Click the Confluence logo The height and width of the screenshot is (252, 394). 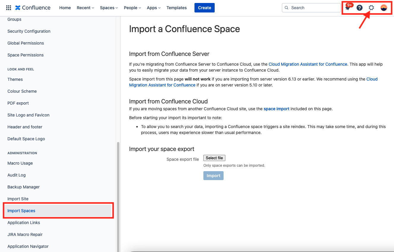33,8
